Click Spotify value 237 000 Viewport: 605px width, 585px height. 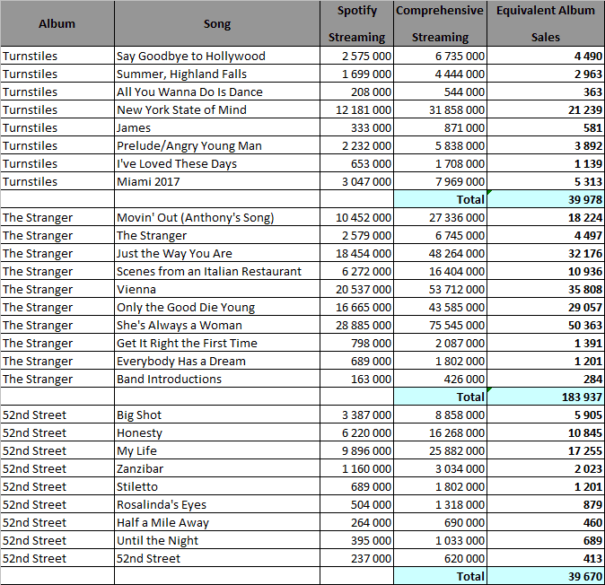point(356,558)
